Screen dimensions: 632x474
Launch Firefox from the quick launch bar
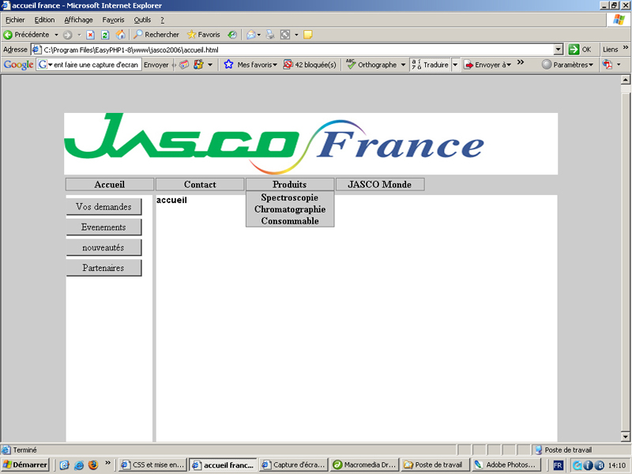[93, 465]
